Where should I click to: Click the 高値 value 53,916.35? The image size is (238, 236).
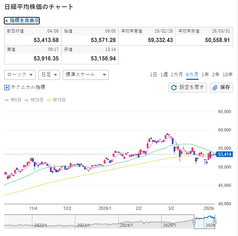pos(46,59)
